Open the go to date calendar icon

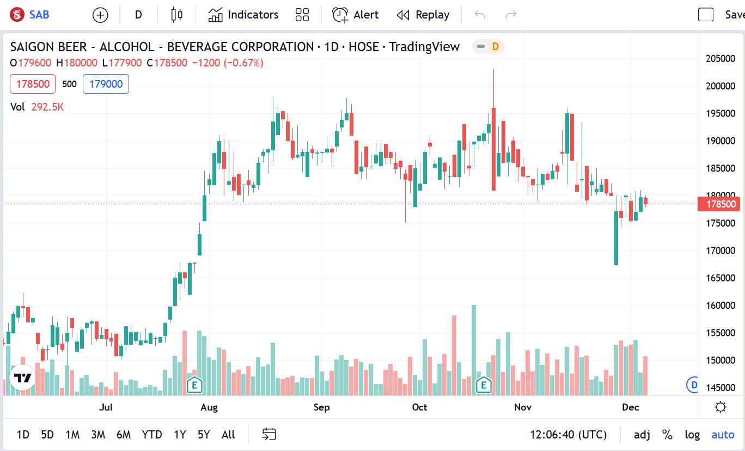click(269, 434)
